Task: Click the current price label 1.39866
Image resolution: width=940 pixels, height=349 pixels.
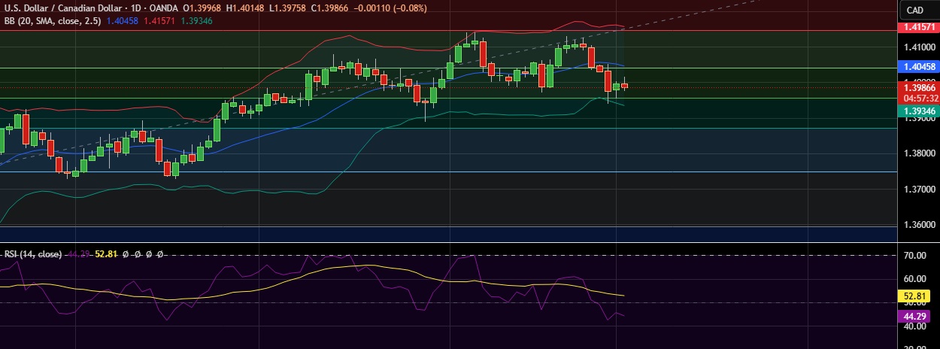Action: (919, 87)
